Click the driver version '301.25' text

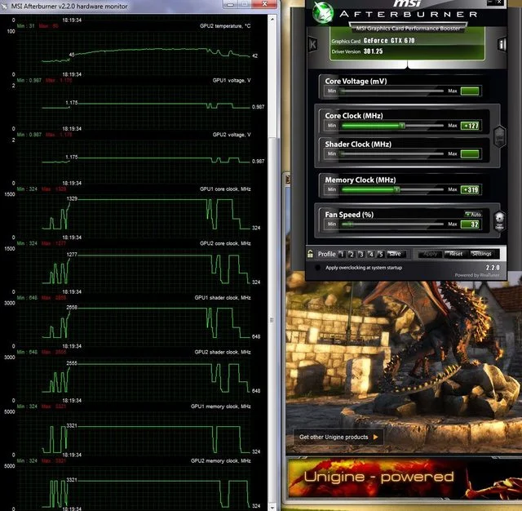coord(373,51)
